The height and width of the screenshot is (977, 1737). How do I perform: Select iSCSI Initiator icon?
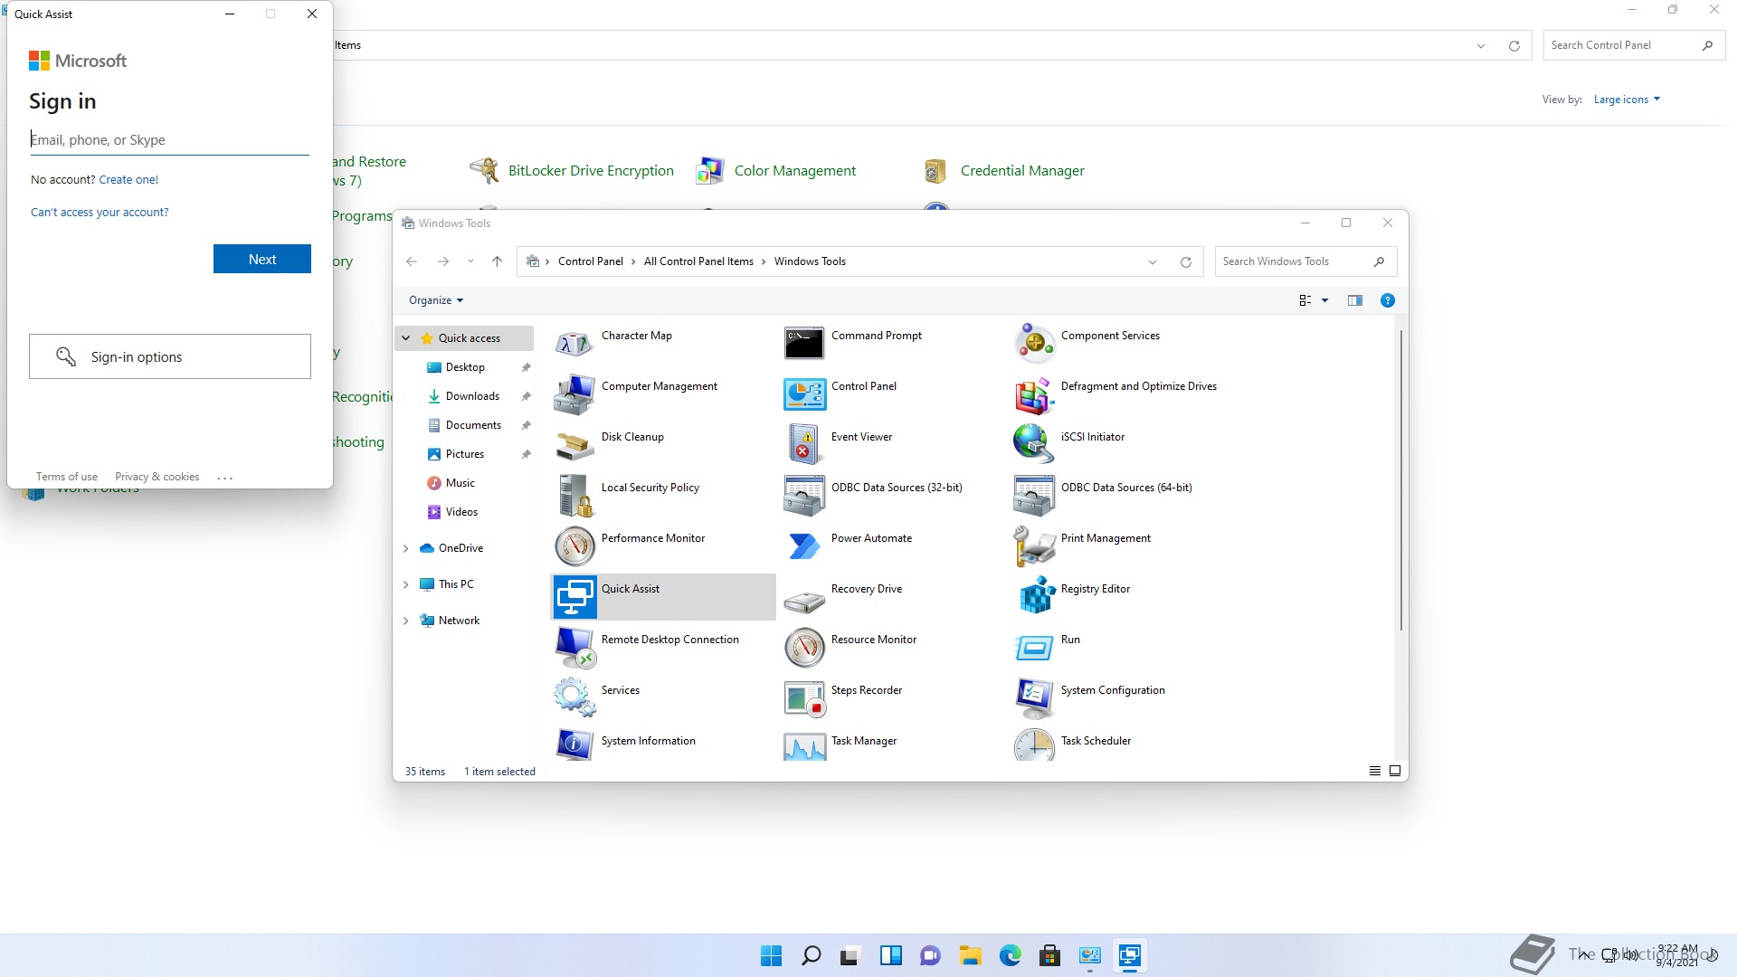(1034, 445)
